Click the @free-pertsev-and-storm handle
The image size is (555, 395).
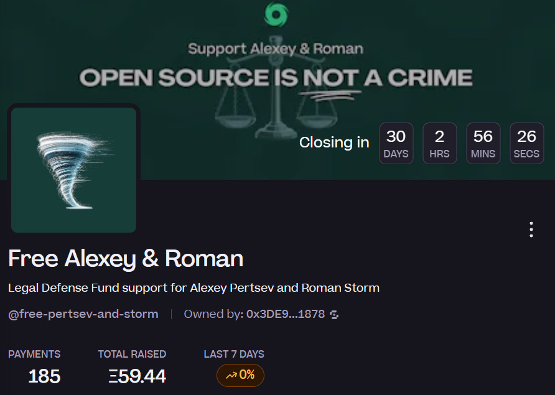83,314
